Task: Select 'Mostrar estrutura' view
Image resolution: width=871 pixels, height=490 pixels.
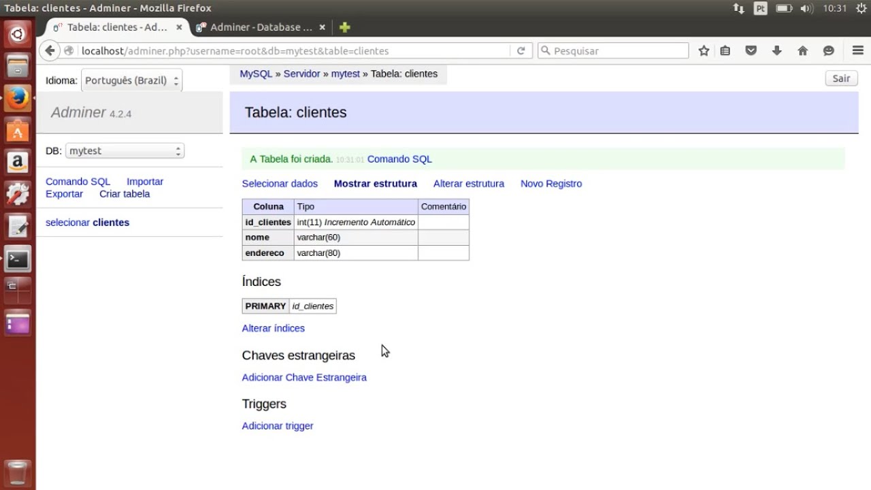Action: (376, 184)
